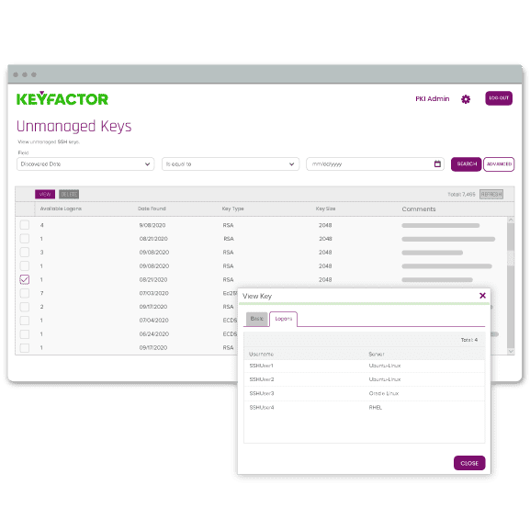This screenshot has height=530, width=530.
Task: Check the first row checkbox dated 9/08/2020
Action: [25, 225]
